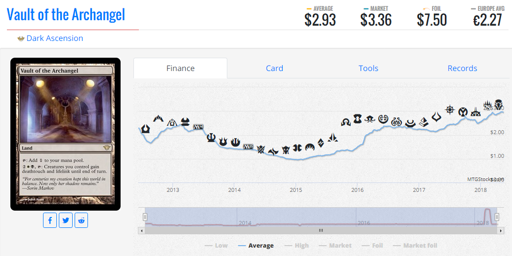Image resolution: width=512 pixels, height=256 pixels.
Task: Open the Dark Ascension set link
Action: pos(54,38)
